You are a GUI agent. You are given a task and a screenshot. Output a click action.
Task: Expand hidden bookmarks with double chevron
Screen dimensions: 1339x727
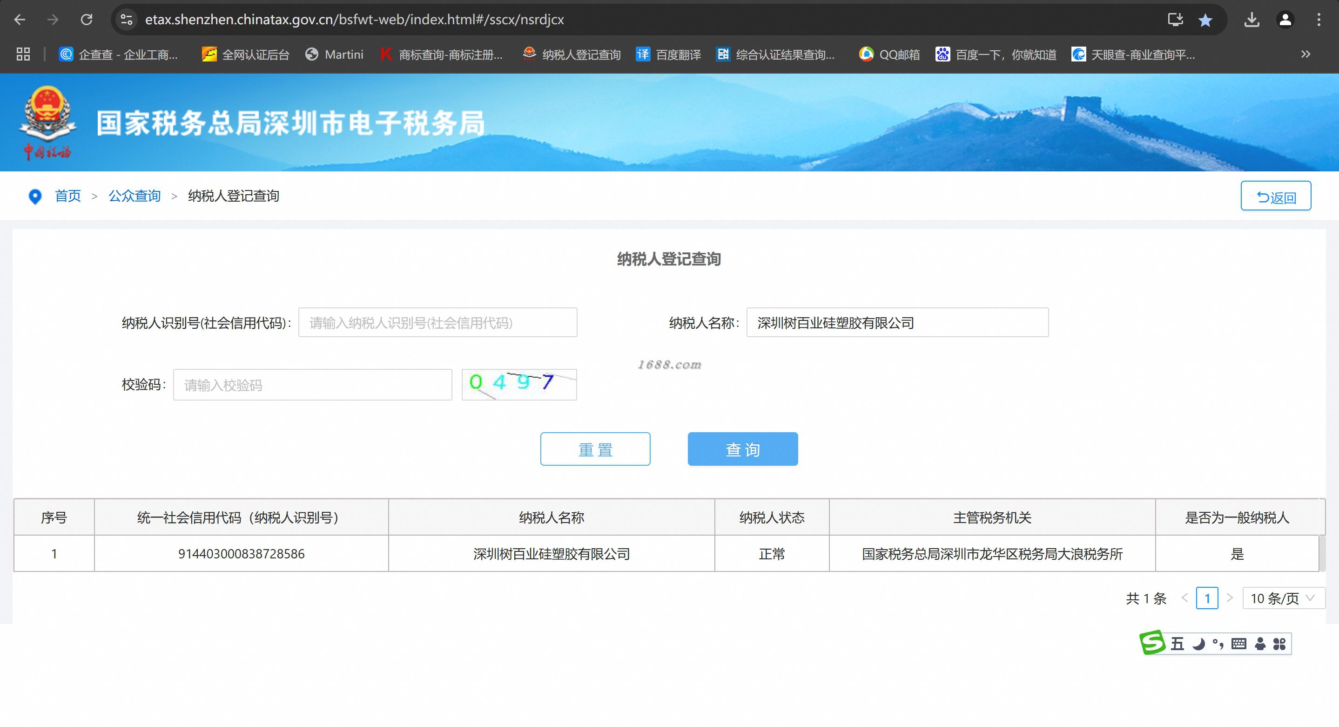click(x=1305, y=54)
